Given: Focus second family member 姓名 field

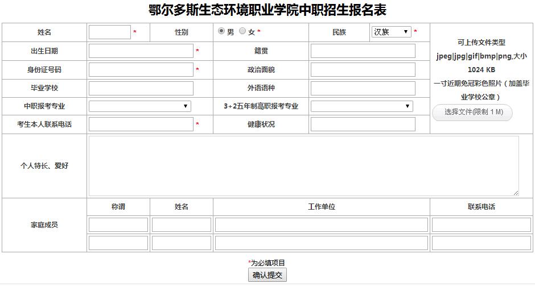Looking at the screenshot, I should (182, 243).
